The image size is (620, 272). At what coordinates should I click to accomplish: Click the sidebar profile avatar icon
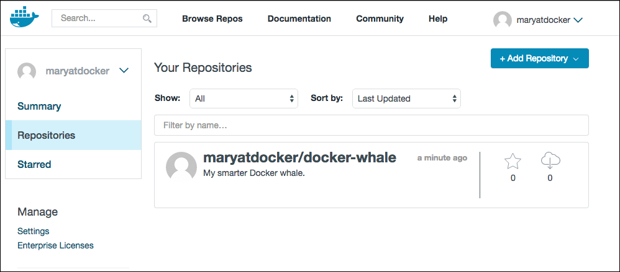pyautogui.click(x=27, y=71)
